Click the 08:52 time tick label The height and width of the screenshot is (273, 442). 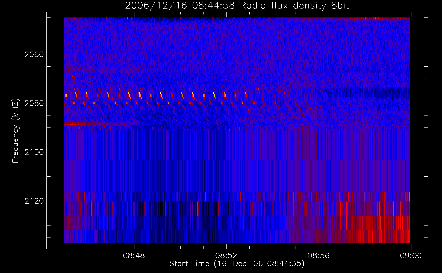(226, 256)
